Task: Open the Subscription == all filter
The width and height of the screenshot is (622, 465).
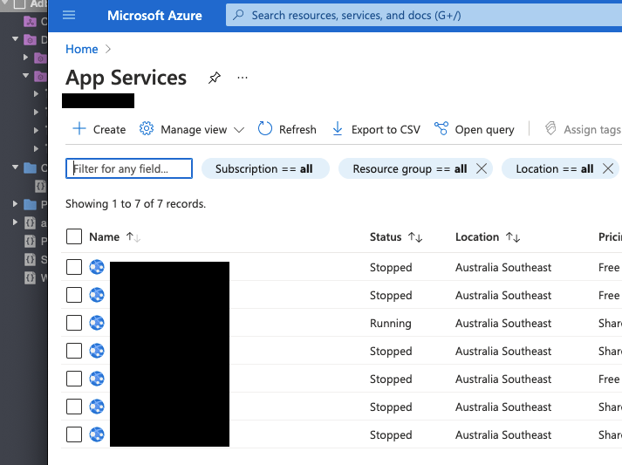Action: coord(265,168)
